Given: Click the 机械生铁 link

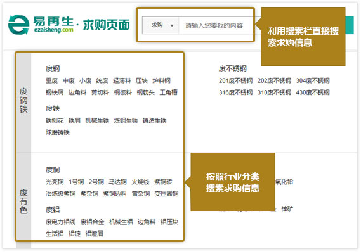Looking at the screenshot, I should (x=97, y=120).
